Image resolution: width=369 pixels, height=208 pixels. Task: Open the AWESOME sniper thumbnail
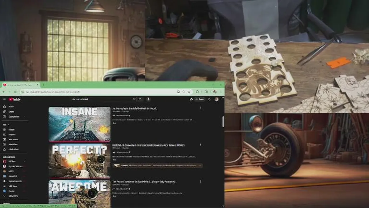pos(80,194)
